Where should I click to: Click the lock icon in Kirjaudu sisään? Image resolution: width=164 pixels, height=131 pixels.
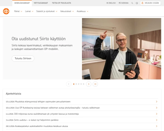coord(142,3)
